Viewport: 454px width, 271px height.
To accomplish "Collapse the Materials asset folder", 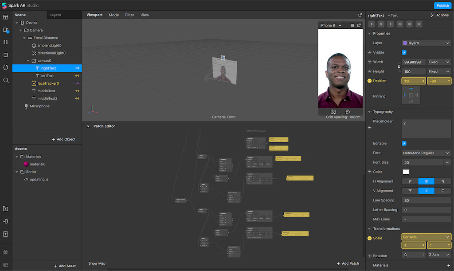I will (17, 157).
